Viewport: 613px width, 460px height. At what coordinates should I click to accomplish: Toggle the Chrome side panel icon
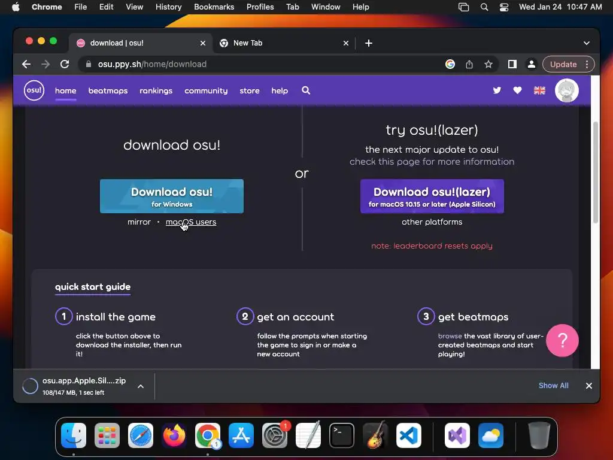pos(512,64)
